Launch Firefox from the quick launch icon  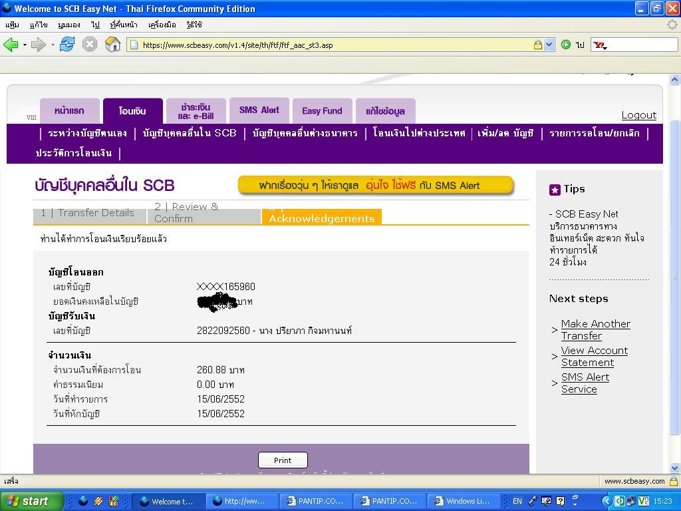(83, 501)
